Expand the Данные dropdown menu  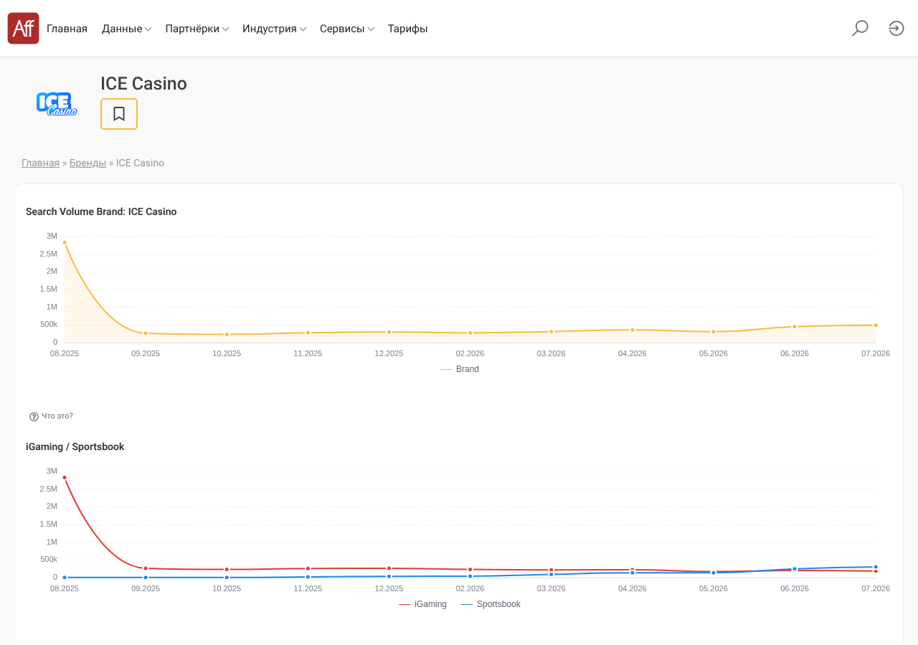pyautogui.click(x=126, y=29)
